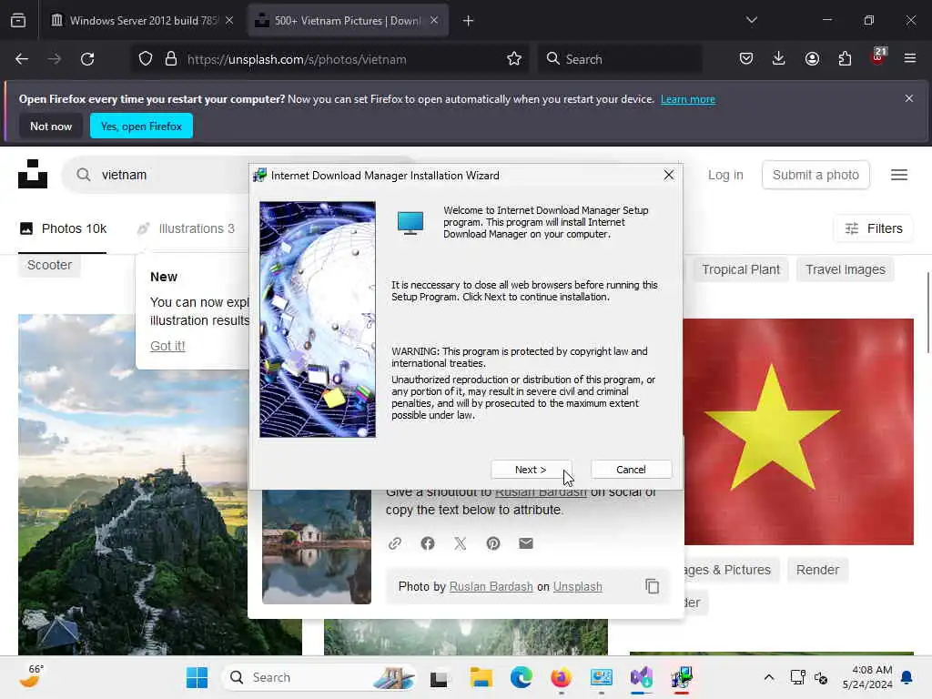Viewport: 932px width, 699px height.
Task: Open the Firefox tracking protection shield
Action: [146, 59]
